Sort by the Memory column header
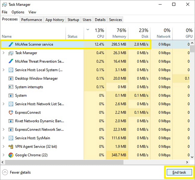Viewport: 195px width, 180px height. [x=117, y=33]
